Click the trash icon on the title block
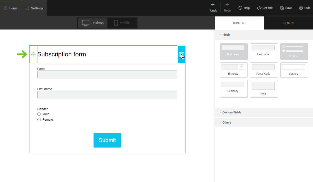 pos(181,54)
